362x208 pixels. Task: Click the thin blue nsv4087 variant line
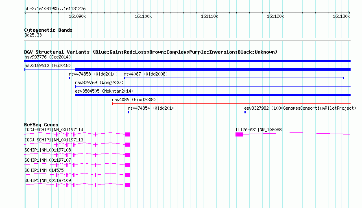(234, 78)
